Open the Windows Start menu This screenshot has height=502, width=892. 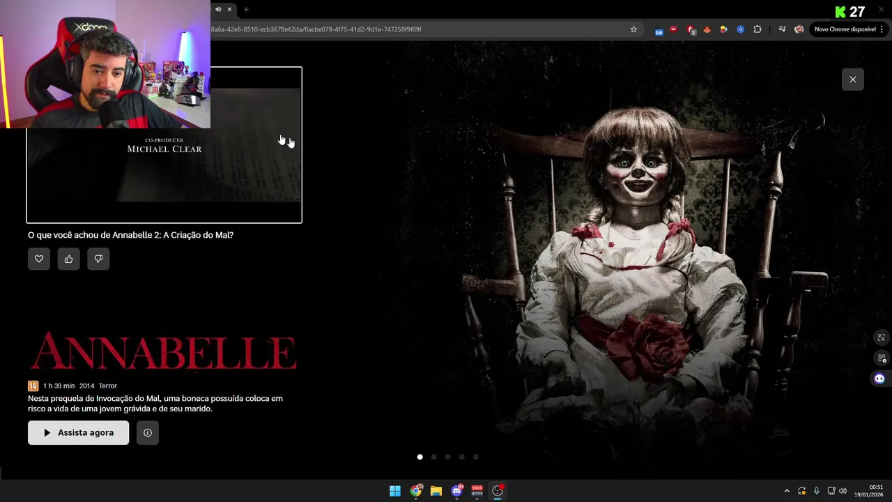[395, 491]
